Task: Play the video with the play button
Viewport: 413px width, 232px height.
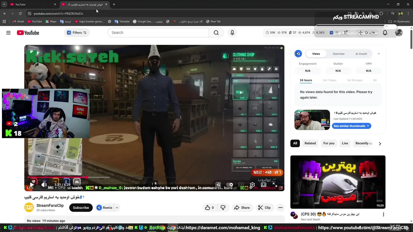Action: (32, 185)
